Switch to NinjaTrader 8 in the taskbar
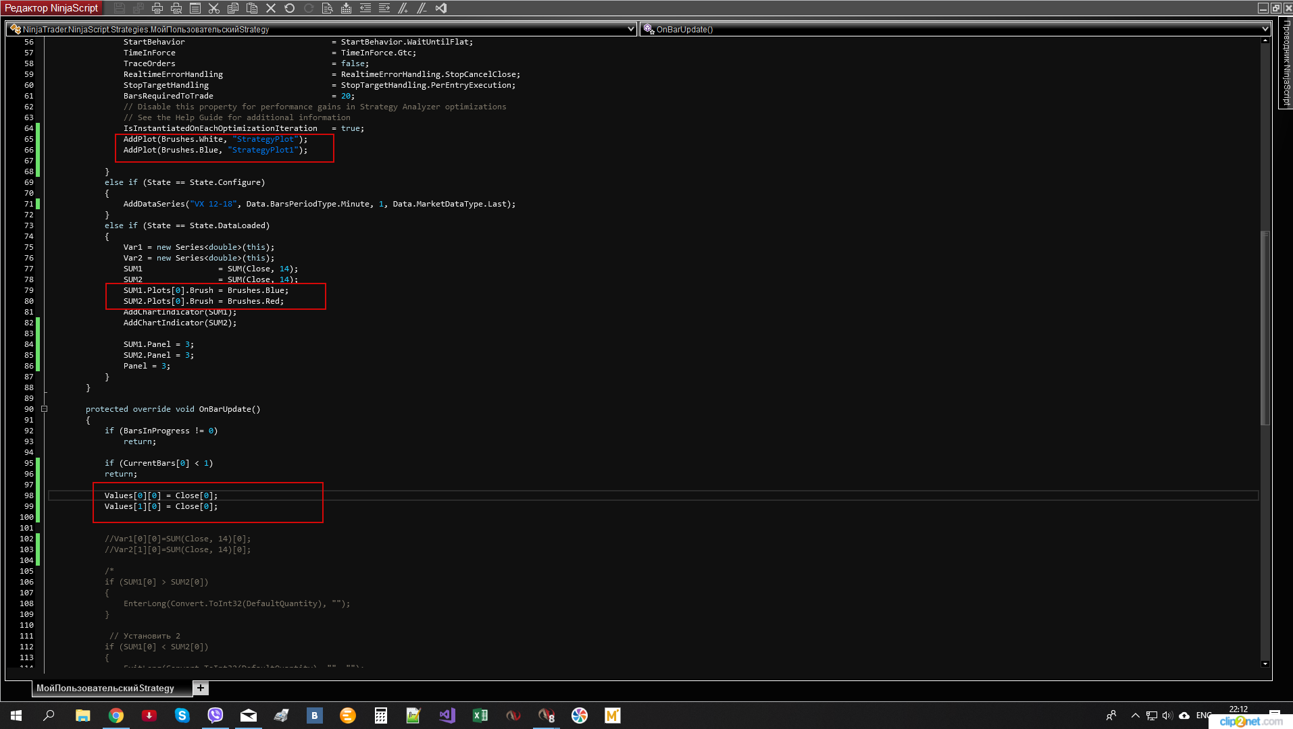 click(x=547, y=715)
